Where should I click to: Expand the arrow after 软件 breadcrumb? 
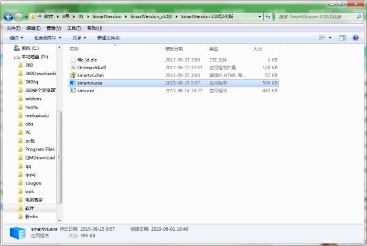(58, 17)
